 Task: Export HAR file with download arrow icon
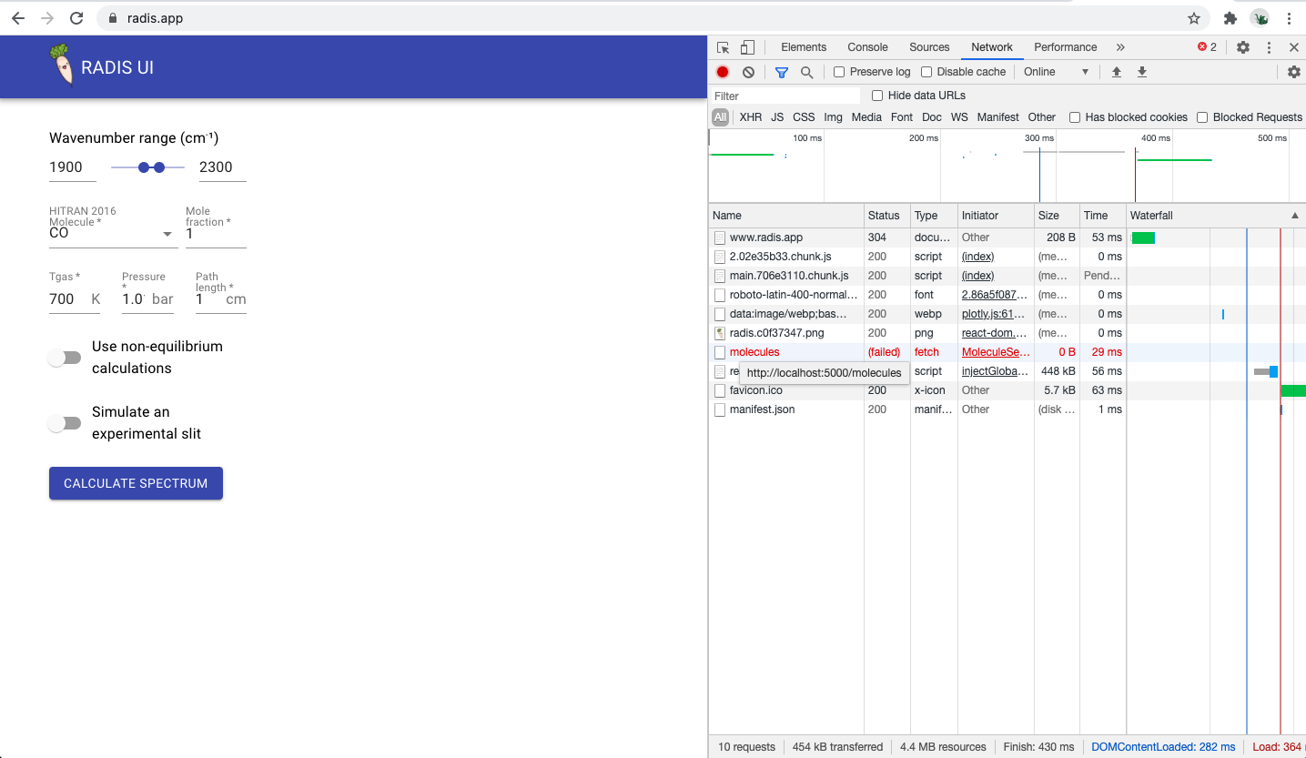(1142, 71)
